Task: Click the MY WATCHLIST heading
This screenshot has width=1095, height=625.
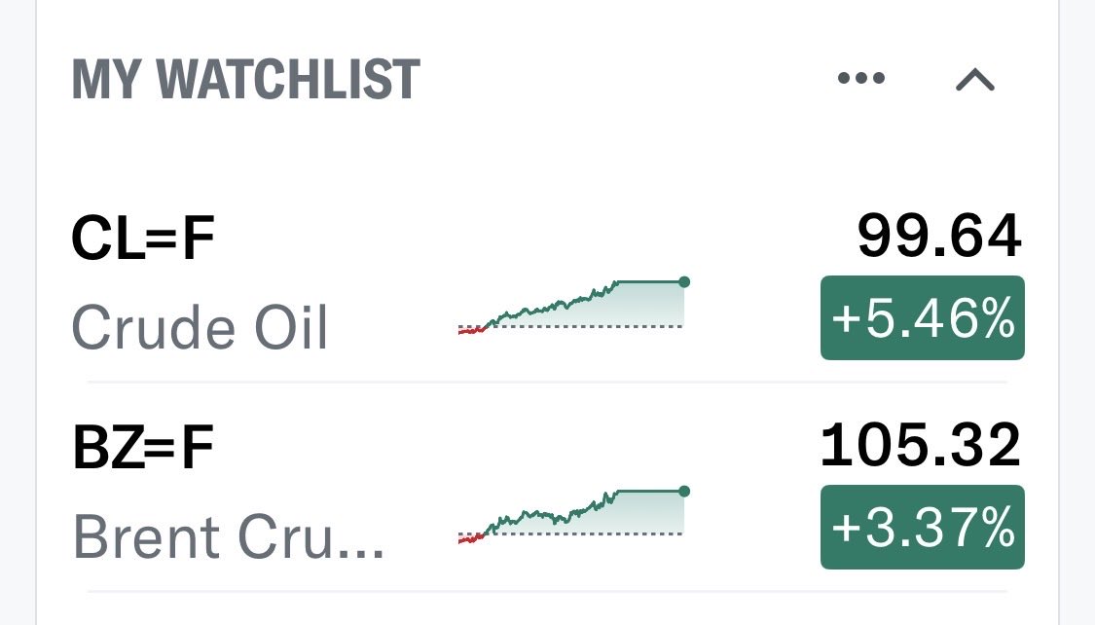Action: coord(246,80)
